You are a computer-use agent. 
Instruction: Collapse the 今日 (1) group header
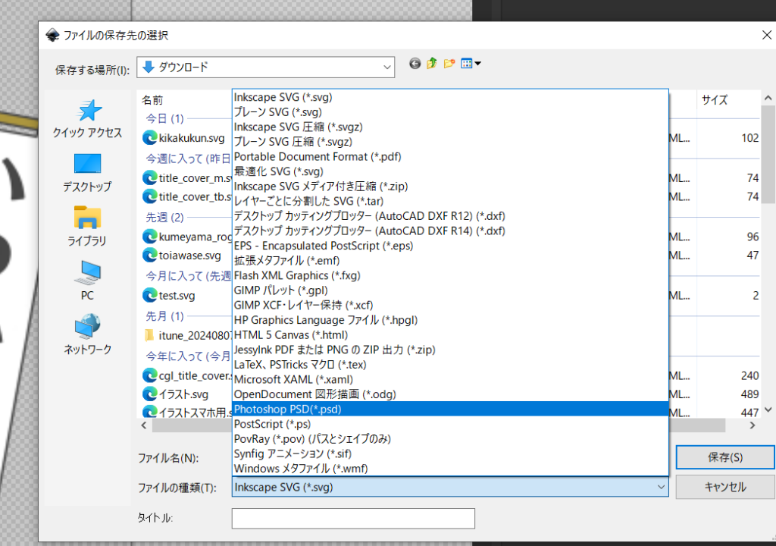[x=164, y=119]
